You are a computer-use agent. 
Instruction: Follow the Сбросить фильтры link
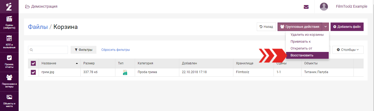[116, 50]
